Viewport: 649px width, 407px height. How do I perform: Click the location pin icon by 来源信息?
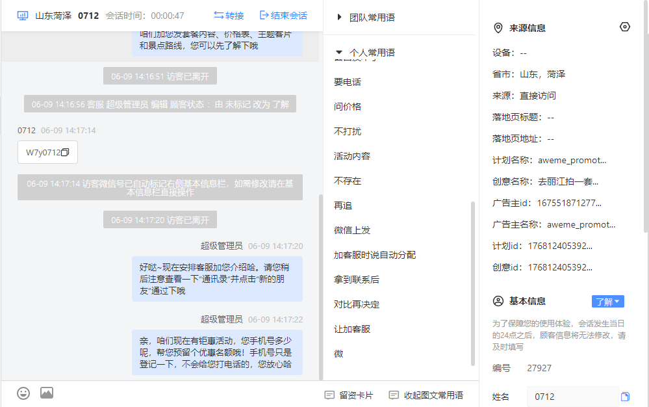tap(498, 28)
